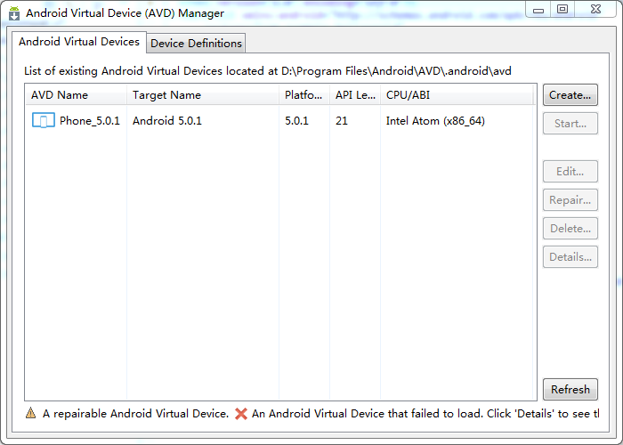Maximize the AVD Manager window

coord(562,10)
